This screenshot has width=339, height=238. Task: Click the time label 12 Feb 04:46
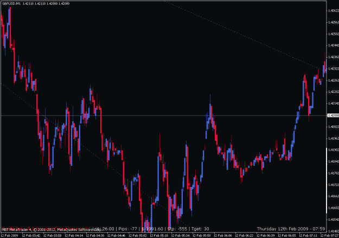coord(116,236)
